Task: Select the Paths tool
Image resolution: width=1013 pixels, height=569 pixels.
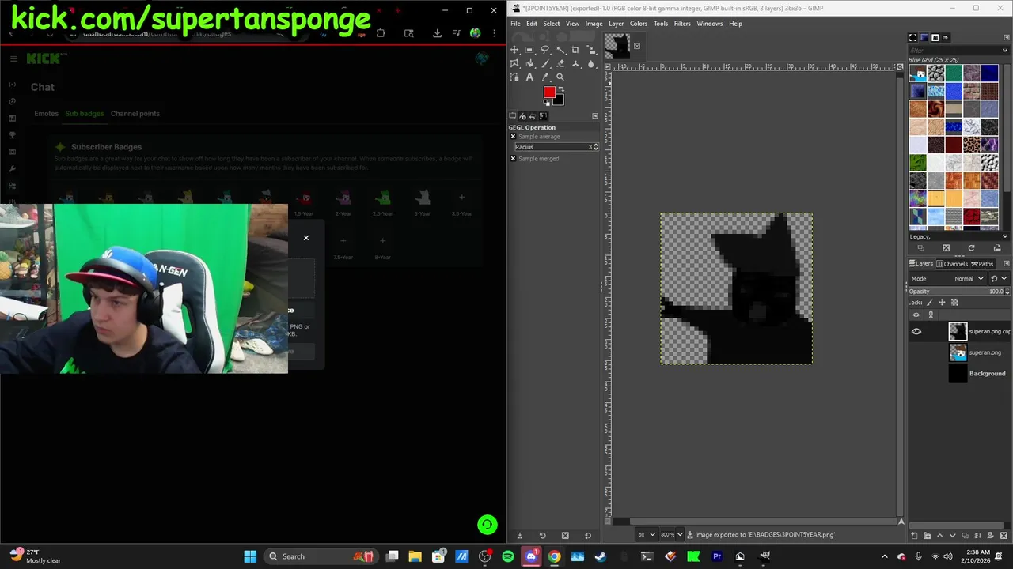Action: click(x=514, y=77)
